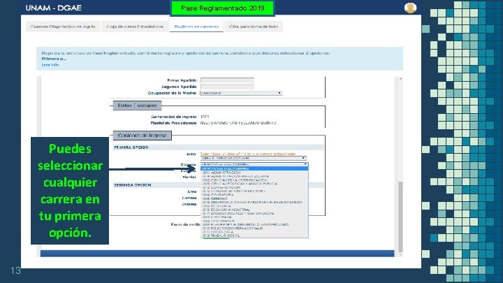Click the Segundo Apellido input field

coord(227,87)
